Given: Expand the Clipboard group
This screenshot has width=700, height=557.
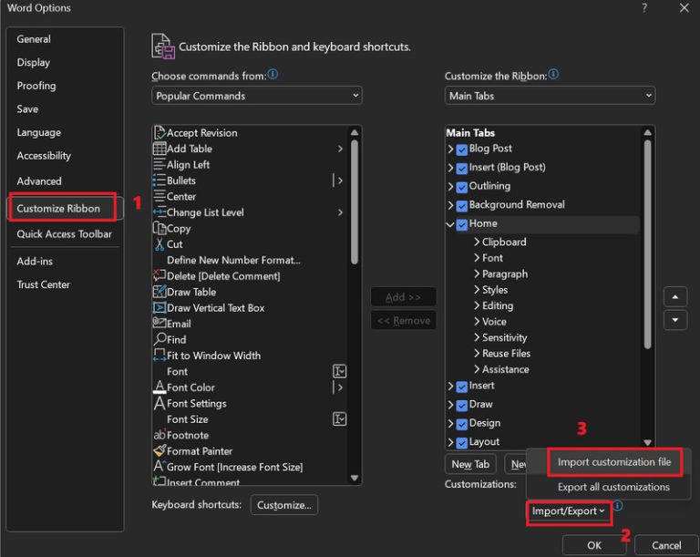Looking at the screenshot, I should pyautogui.click(x=477, y=242).
